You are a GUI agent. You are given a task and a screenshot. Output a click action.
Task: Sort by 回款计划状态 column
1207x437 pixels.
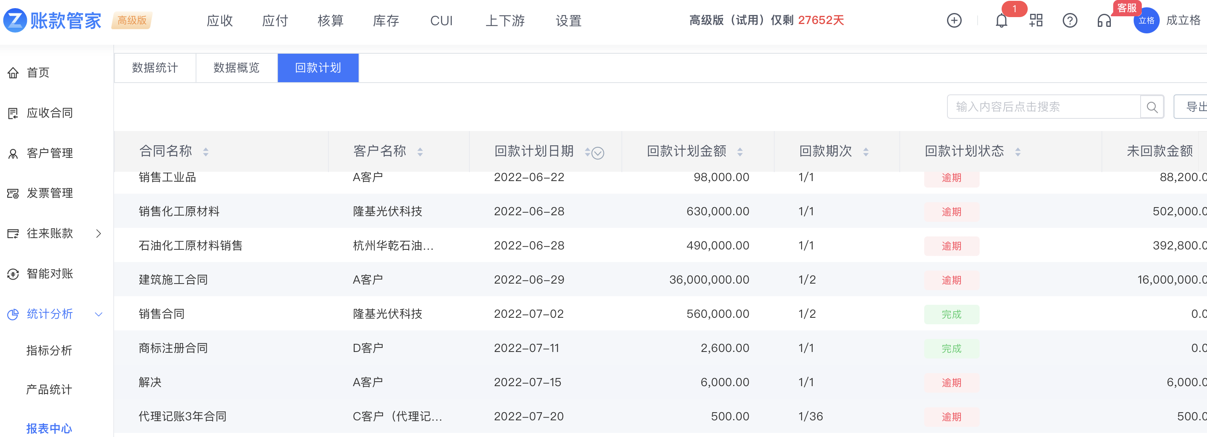pos(1018,152)
